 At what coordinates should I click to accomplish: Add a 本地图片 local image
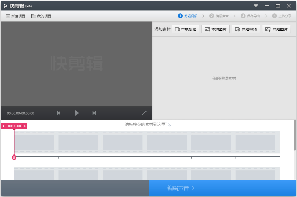click(215, 29)
